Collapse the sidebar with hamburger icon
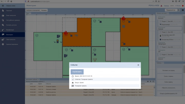185x104 pixels. click(x=3, y=5)
